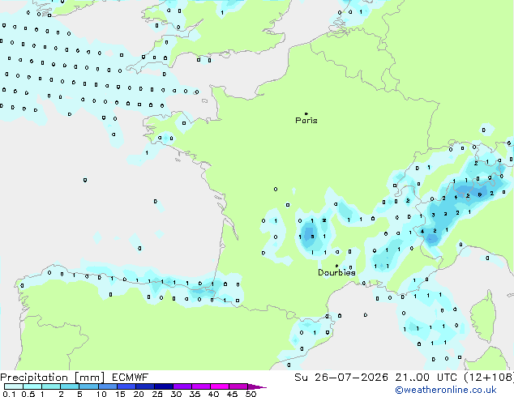Image resolution: width=514 pixels, height=397 pixels.
Task: Select the 10 to 15 mm legend swatch
Action: 107,386
